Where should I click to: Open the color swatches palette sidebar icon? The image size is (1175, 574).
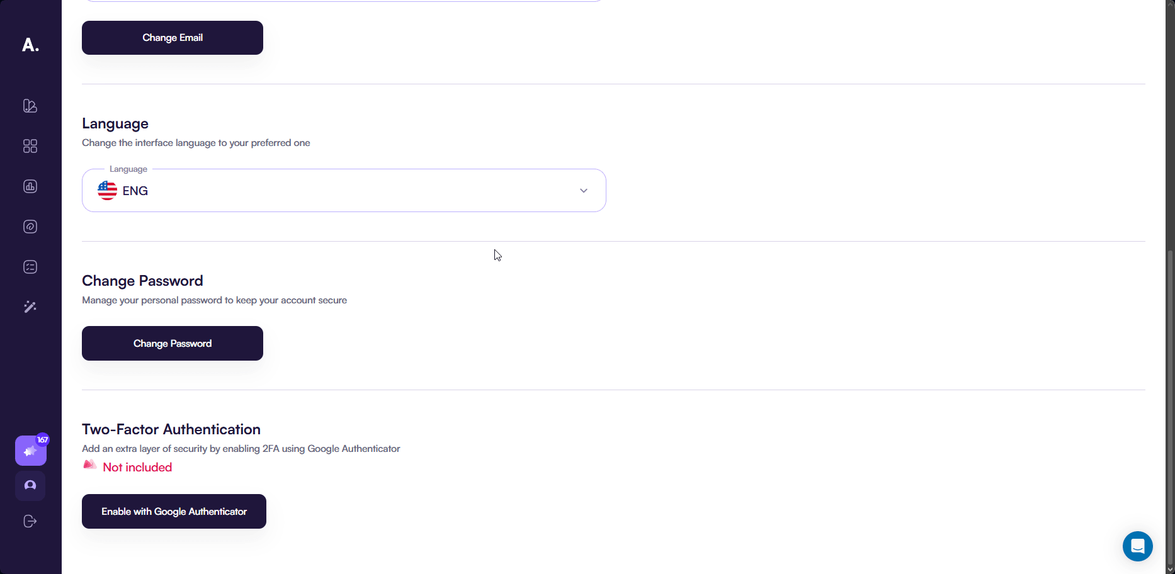(x=30, y=106)
